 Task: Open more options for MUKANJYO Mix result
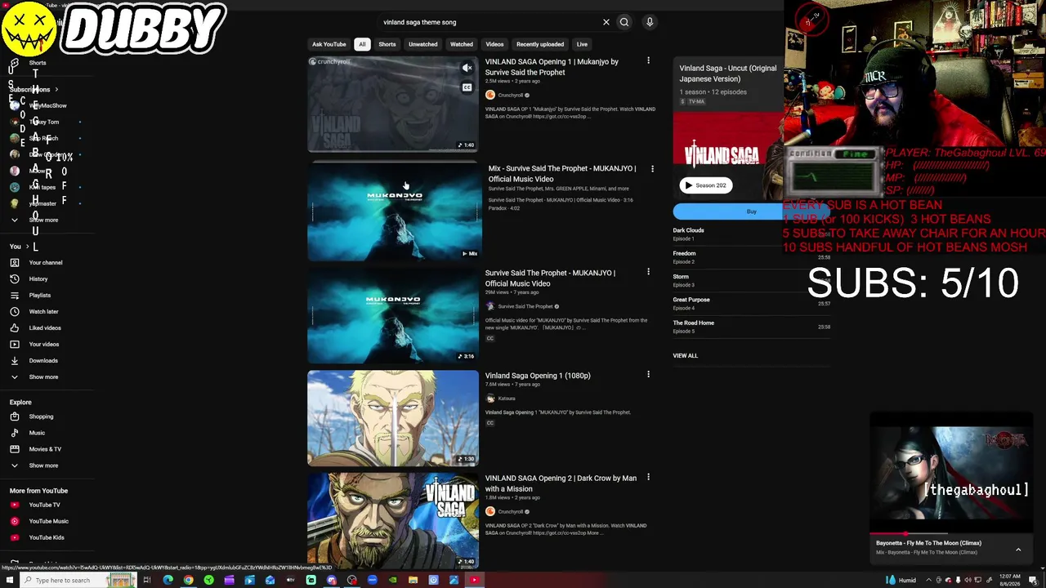652,168
